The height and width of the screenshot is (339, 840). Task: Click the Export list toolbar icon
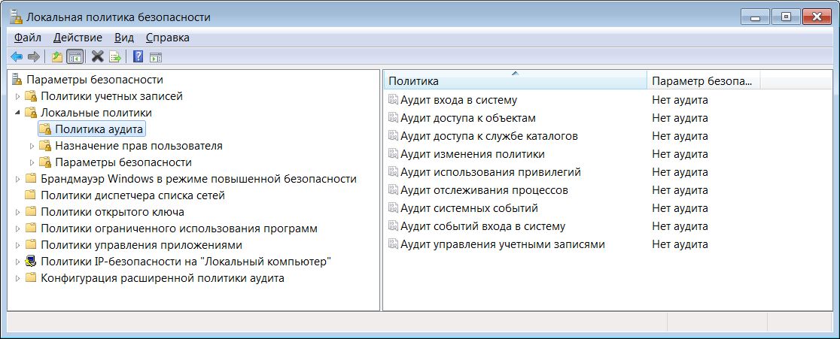tap(114, 56)
